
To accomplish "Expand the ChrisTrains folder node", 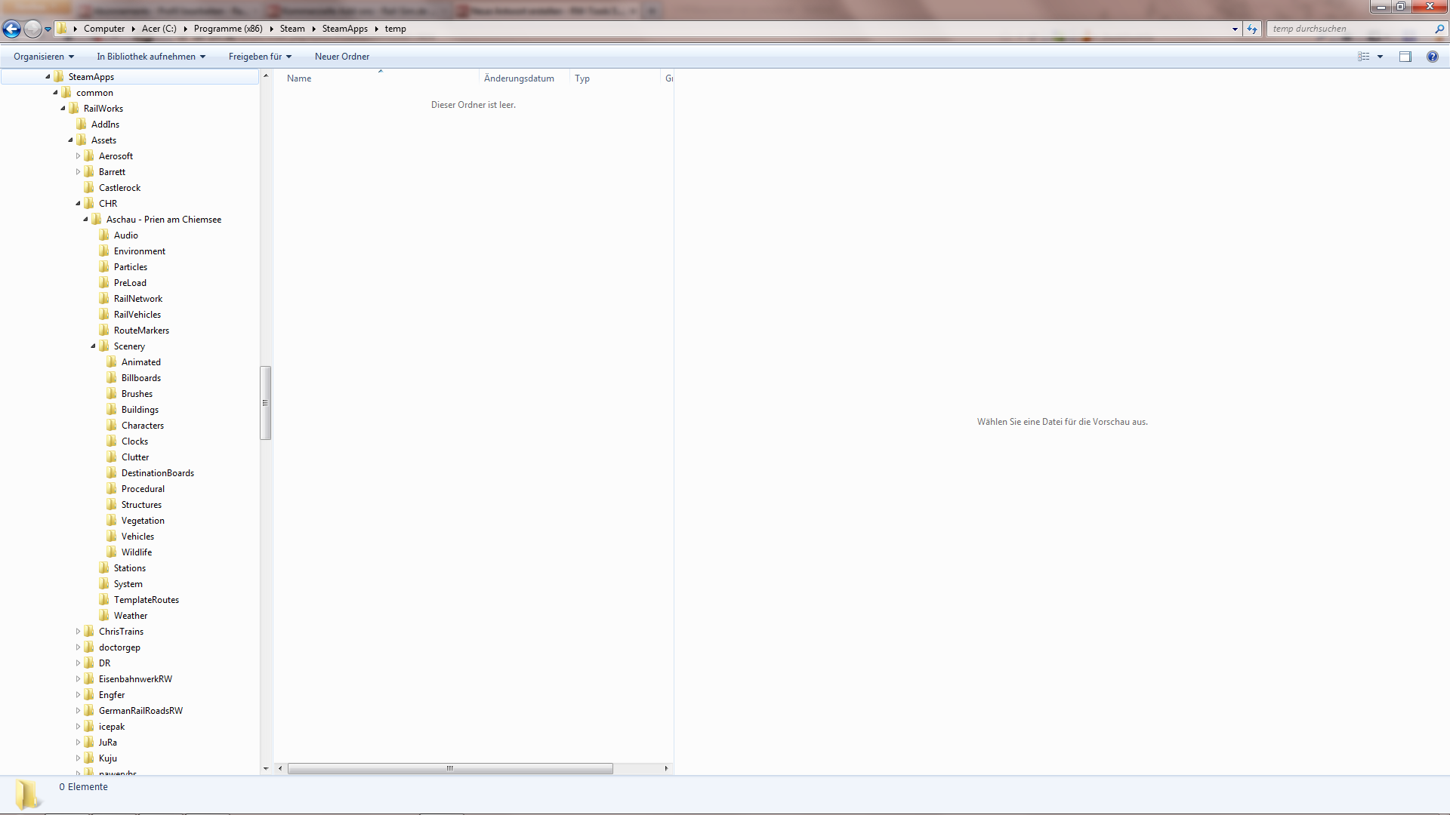I will (78, 632).
